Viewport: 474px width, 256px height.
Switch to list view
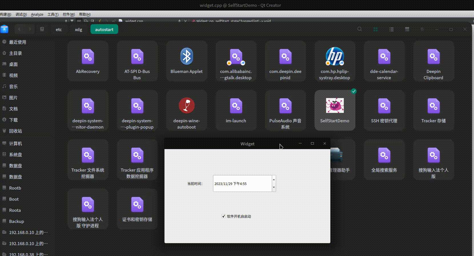tap(391, 29)
